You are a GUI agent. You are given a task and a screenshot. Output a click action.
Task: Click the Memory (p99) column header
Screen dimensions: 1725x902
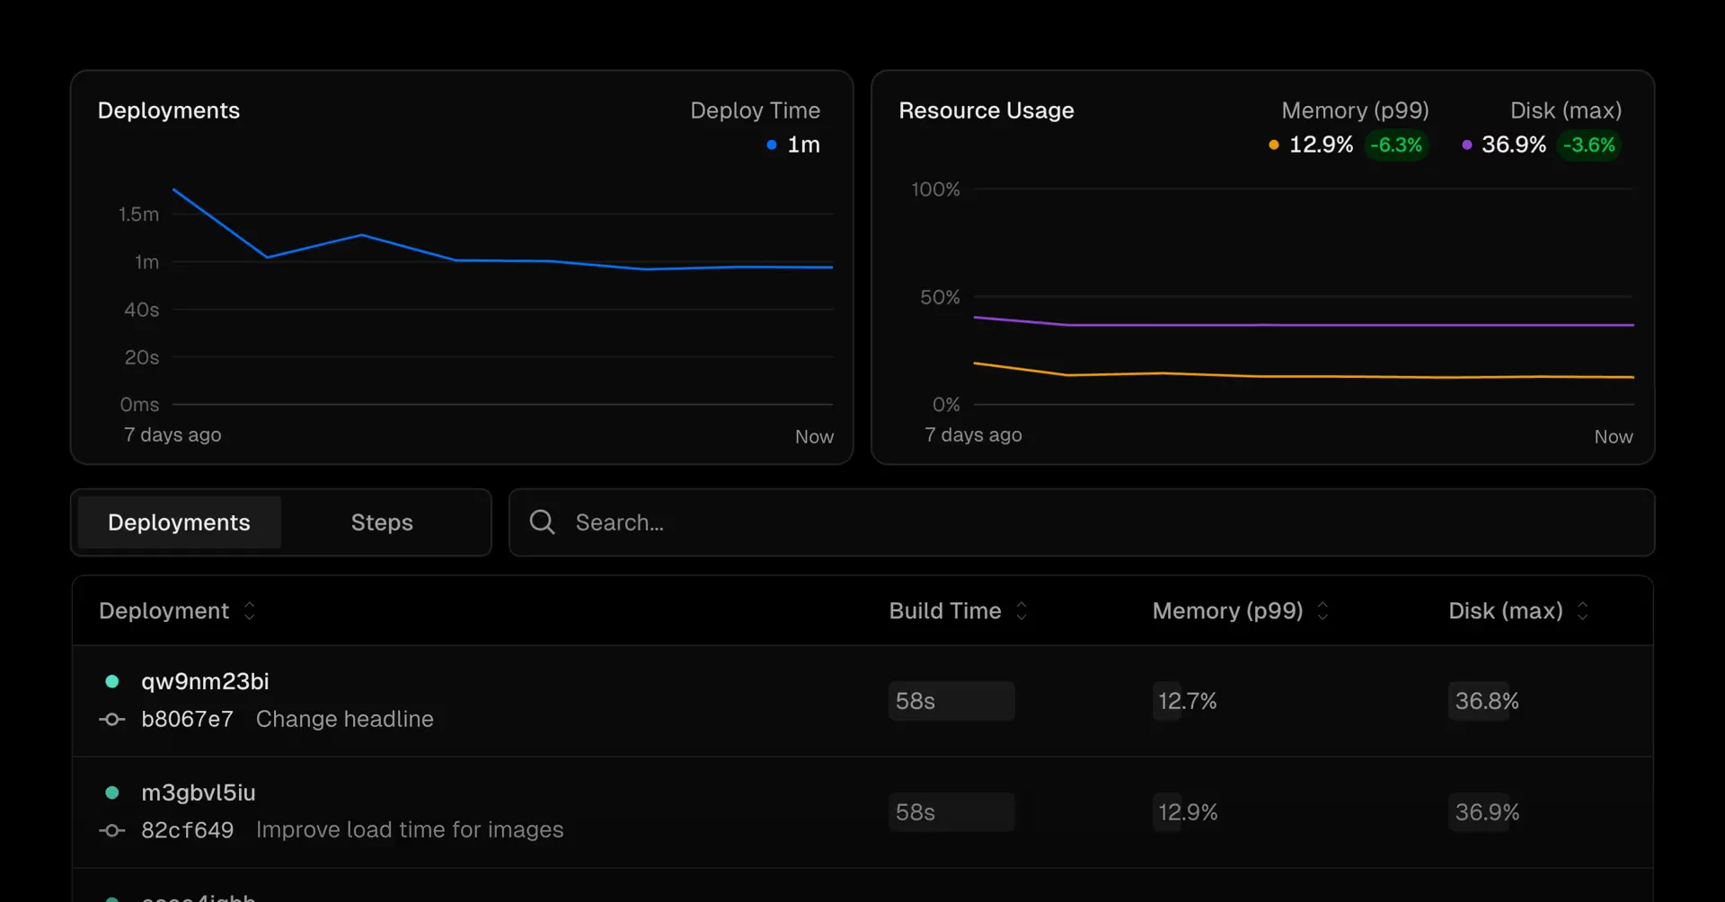click(x=1227, y=611)
